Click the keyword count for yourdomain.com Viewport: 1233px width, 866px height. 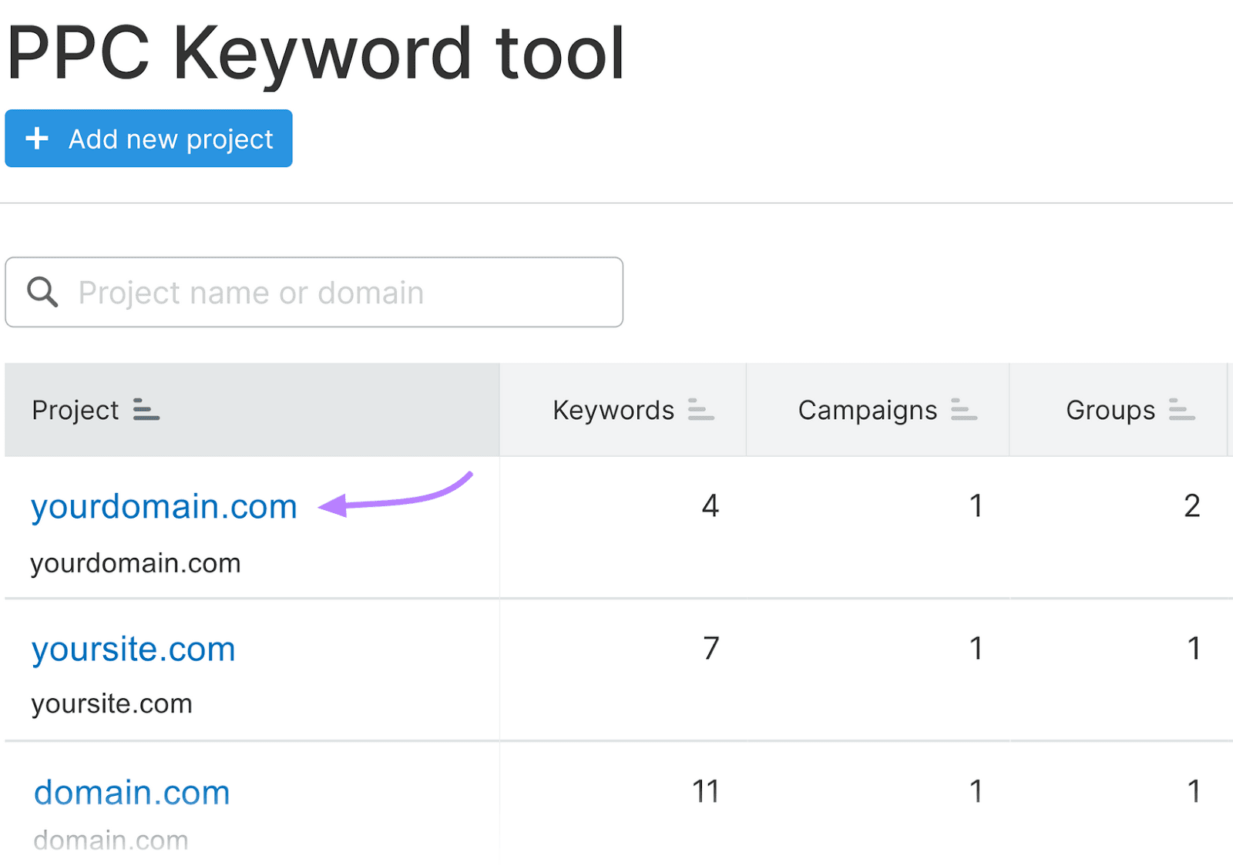[x=710, y=506]
